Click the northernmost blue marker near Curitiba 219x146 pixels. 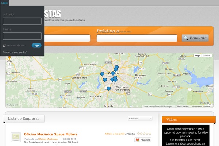tap(116, 67)
